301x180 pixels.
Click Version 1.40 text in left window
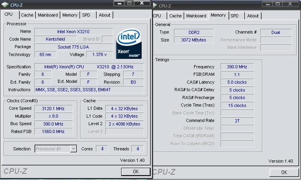(x=132, y=160)
